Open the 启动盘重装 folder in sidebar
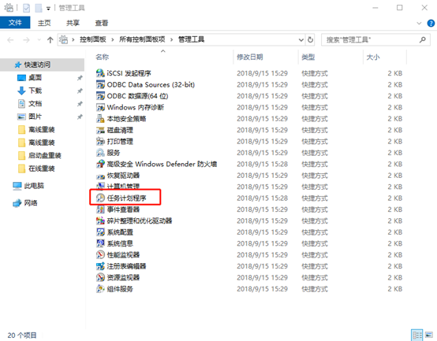Viewport: 437px width, 341px height. pyautogui.click(x=45, y=155)
